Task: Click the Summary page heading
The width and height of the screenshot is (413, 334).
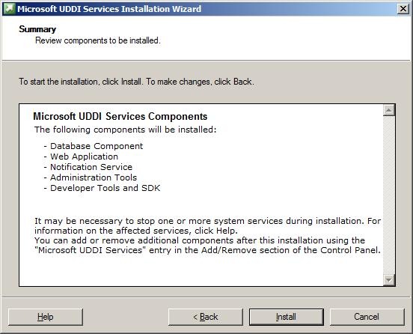Action: pos(37,29)
